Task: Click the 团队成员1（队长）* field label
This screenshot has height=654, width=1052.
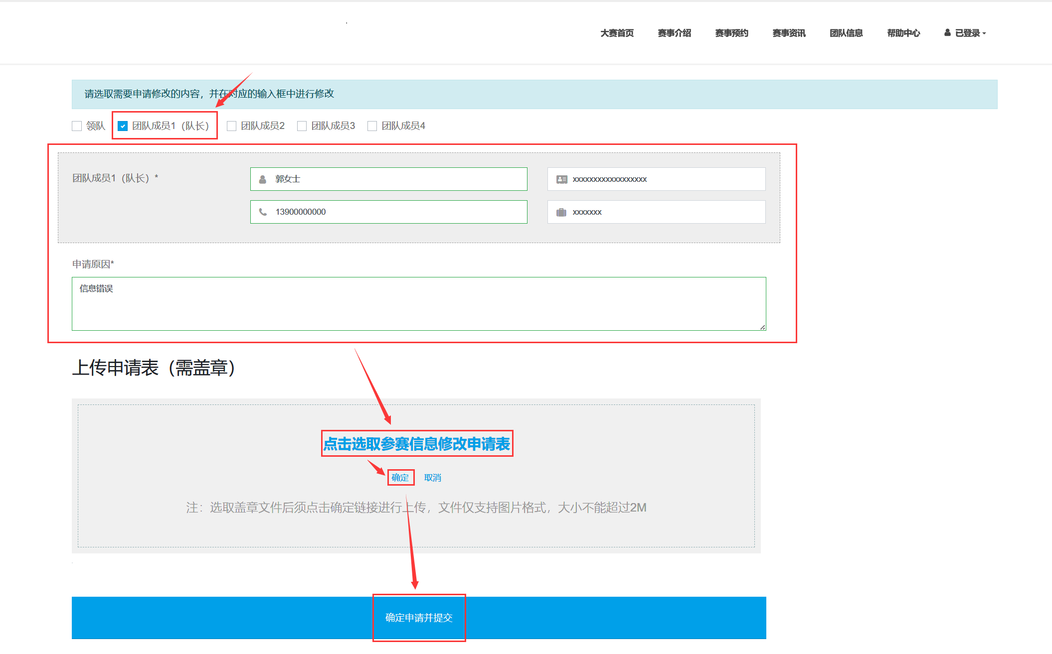Action: point(115,178)
